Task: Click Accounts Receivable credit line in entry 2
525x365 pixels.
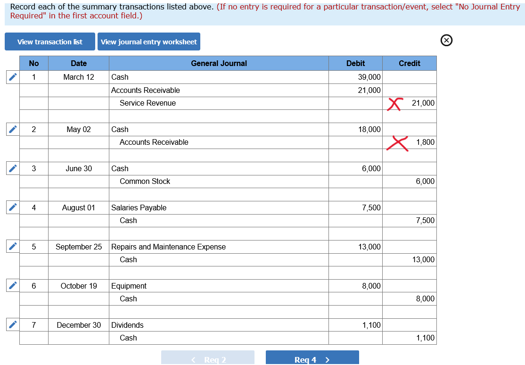Action: [x=219, y=142]
